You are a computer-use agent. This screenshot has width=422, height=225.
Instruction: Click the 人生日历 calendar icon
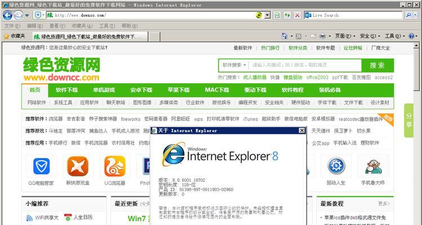coord(68,218)
